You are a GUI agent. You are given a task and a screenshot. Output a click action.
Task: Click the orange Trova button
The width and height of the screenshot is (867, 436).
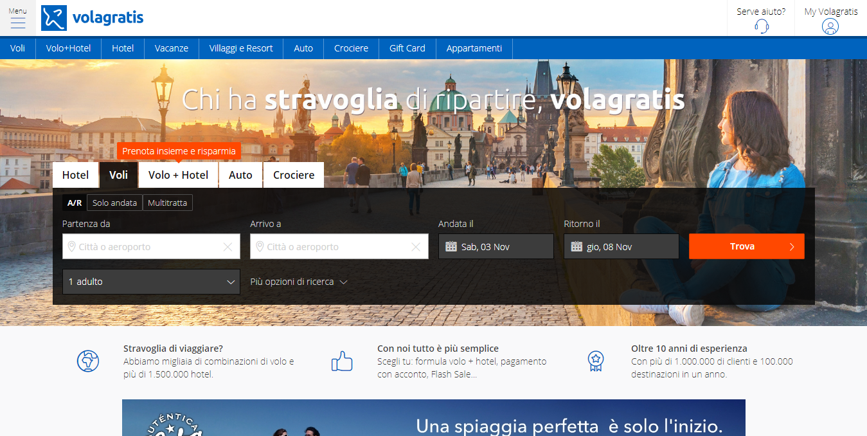(746, 246)
